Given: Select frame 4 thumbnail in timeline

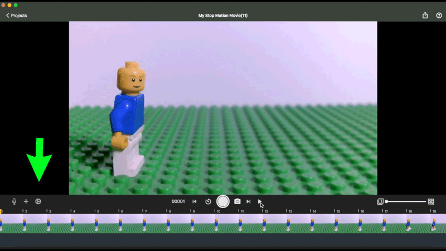Looking at the screenshot, I should click(82, 224).
